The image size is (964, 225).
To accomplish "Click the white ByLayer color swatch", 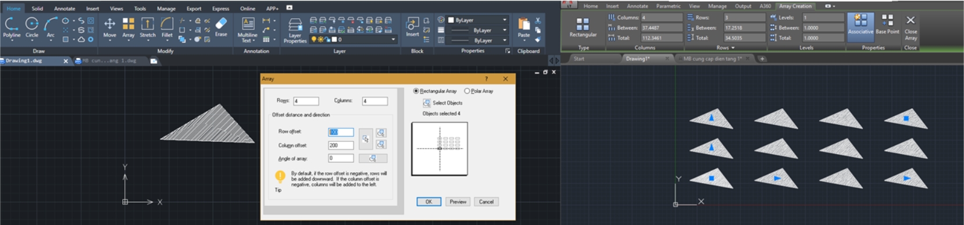I will coord(451,20).
